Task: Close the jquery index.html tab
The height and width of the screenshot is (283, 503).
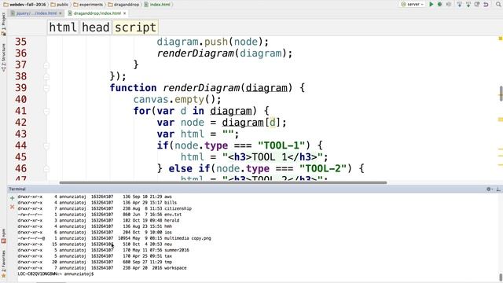Action: pyautogui.click(x=61, y=13)
